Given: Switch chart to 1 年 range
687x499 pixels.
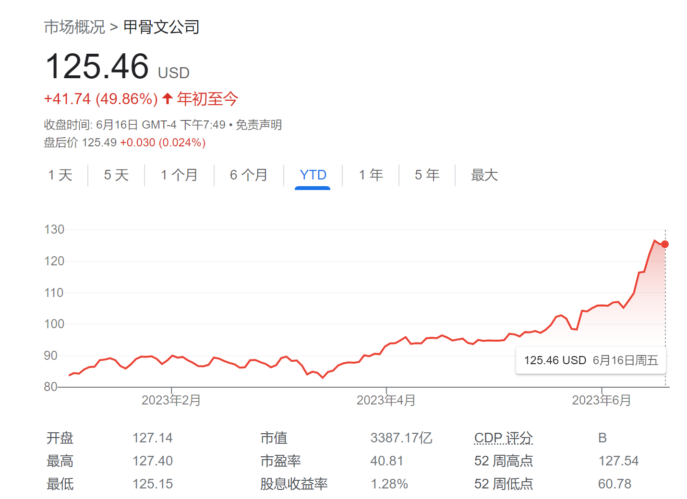Looking at the screenshot, I should pyautogui.click(x=371, y=175).
